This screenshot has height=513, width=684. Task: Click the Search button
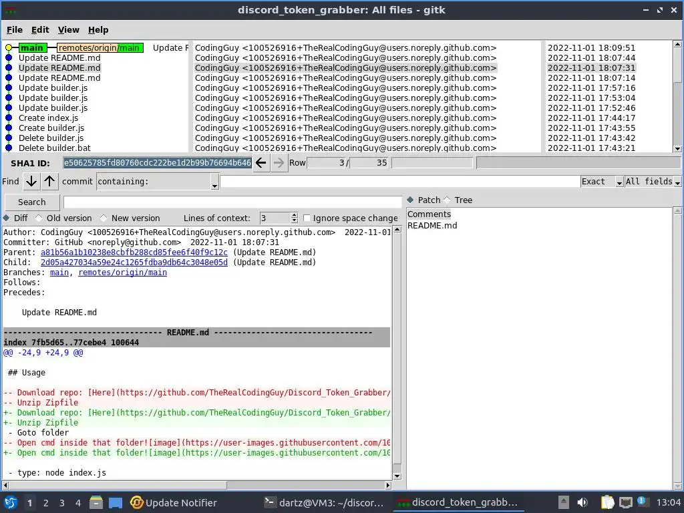tap(32, 202)
